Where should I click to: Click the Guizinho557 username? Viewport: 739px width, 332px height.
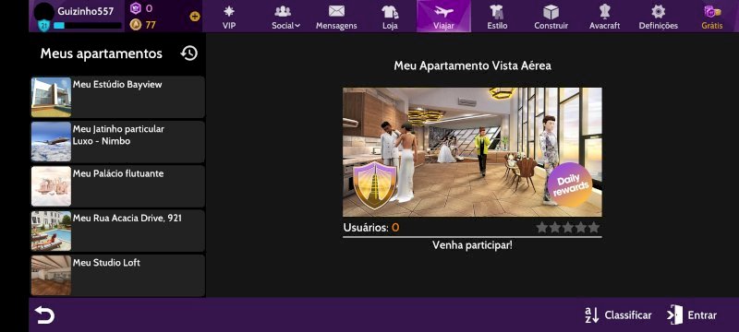(x=85, y=11)
